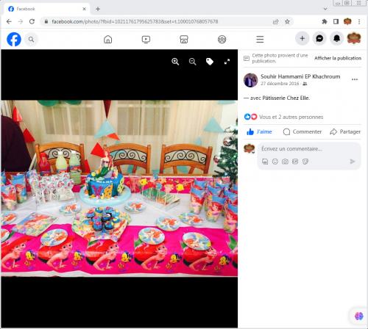Go forward in browser history
Viewport: 368px width, 329px height.
coord(21,21)
